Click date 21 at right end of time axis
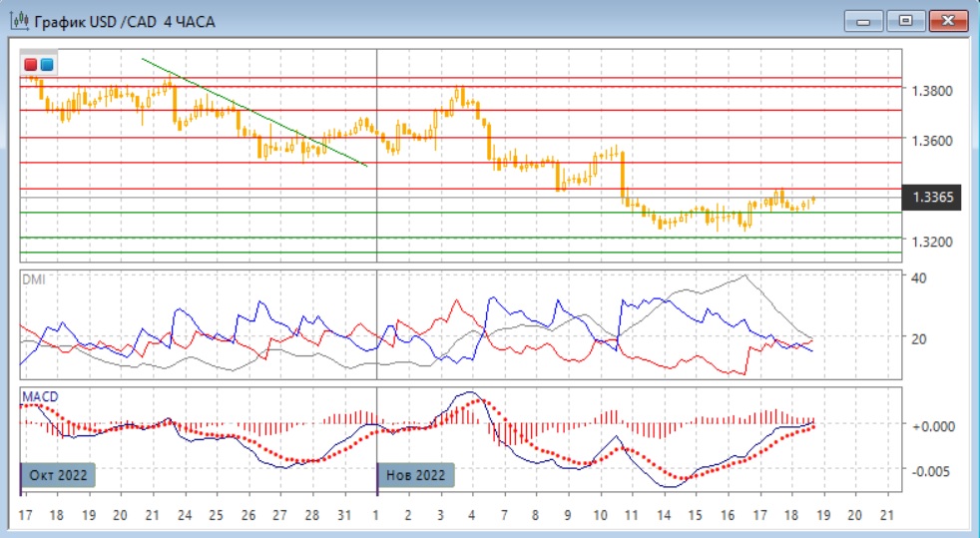The image size is (980, 538). tap(884, 516)
